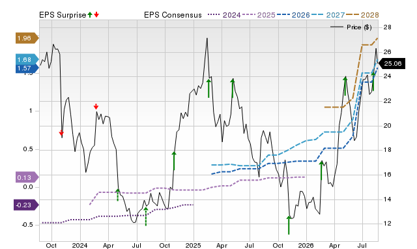This screenshot has height=249, width=417.
Task: Select the 2028 EPS consensus legend entry
Action: coord(362,15)
